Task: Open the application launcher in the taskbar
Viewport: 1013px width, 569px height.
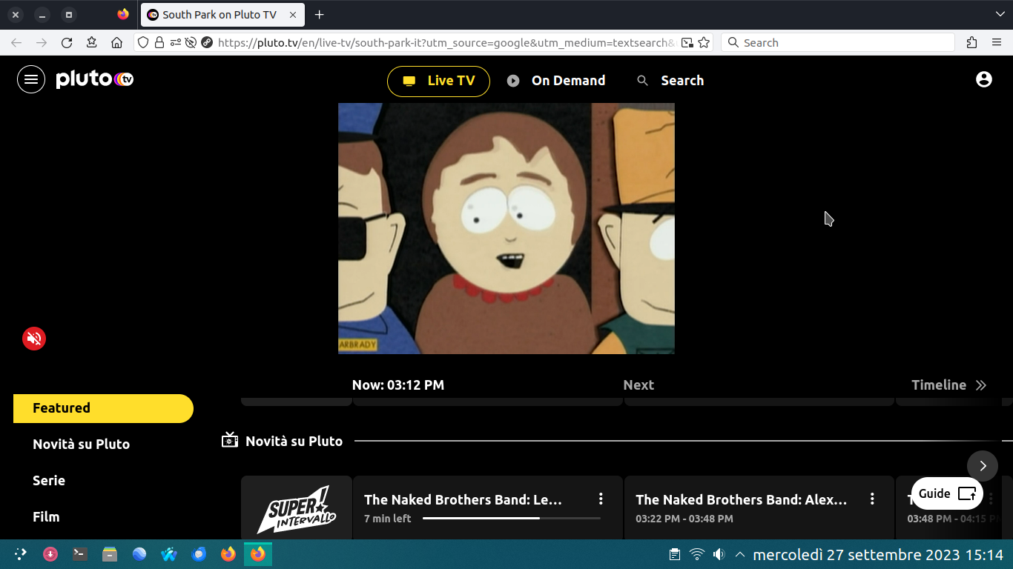Action: (x=20, y=554)
